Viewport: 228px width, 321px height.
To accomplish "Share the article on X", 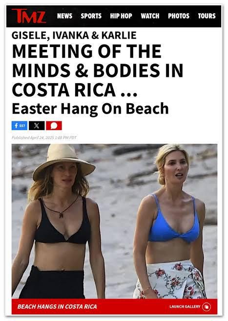I will pyautogui.click(x=37, y=125).
